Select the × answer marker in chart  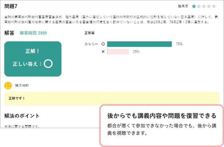pyautogui.click(x=103, y=52)
